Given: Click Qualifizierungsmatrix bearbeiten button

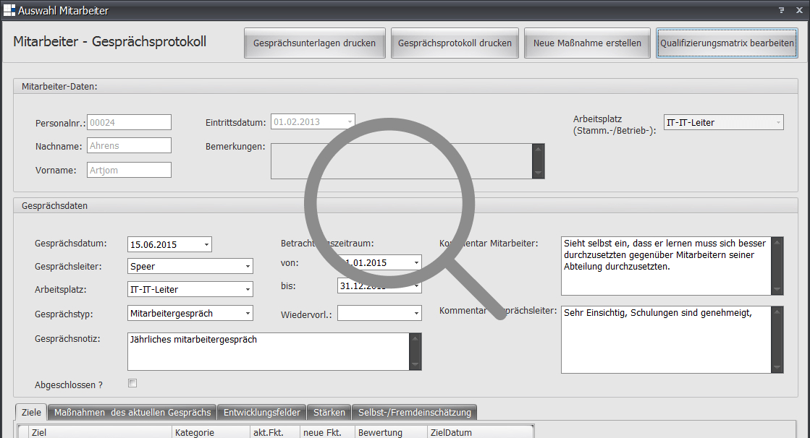Looking at the screenshot, I should click(727, 43).
